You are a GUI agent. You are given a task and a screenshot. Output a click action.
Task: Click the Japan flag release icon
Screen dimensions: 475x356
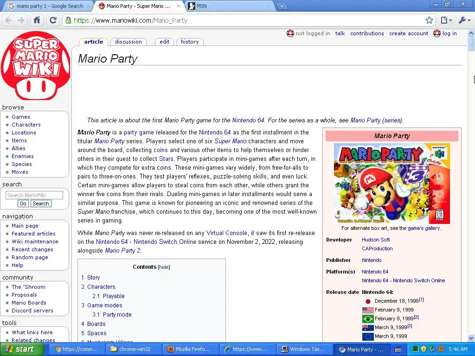click(x=368, y=301)
